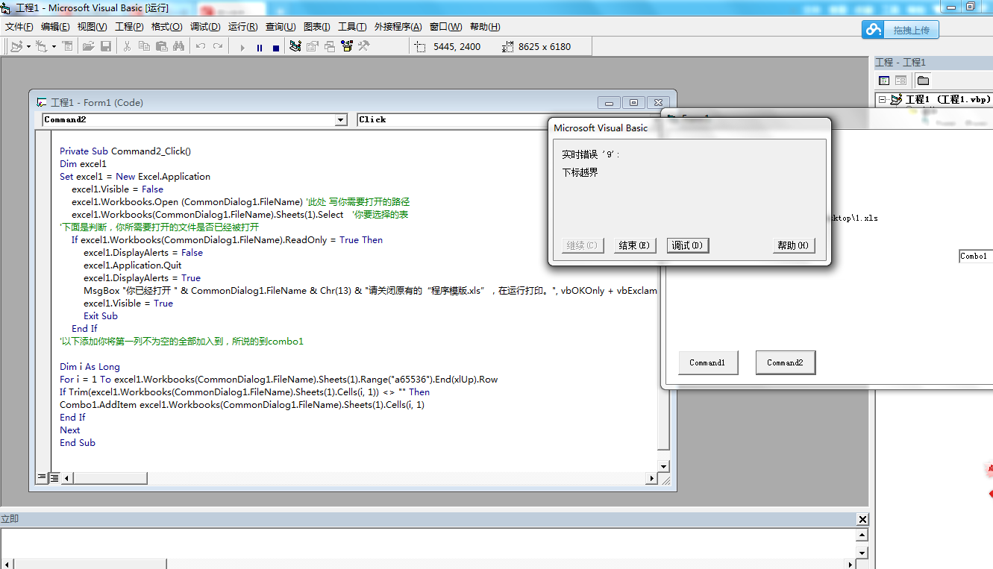Open the 工程(P) menu
The height and width of the screenshot is (569, 993).
click(129, 27)
